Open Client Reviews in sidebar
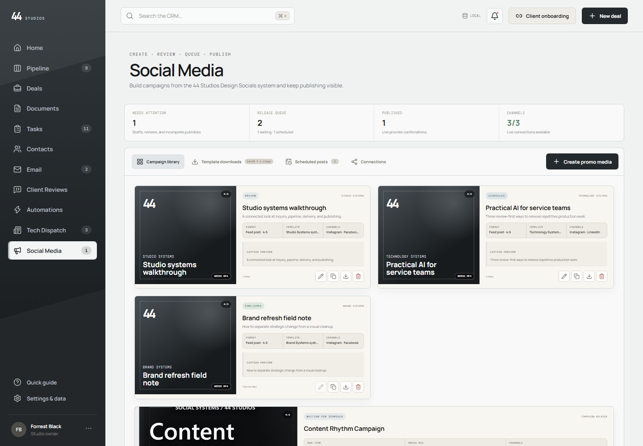This screenshot has width=643, height=446. (x=53, y=190)
